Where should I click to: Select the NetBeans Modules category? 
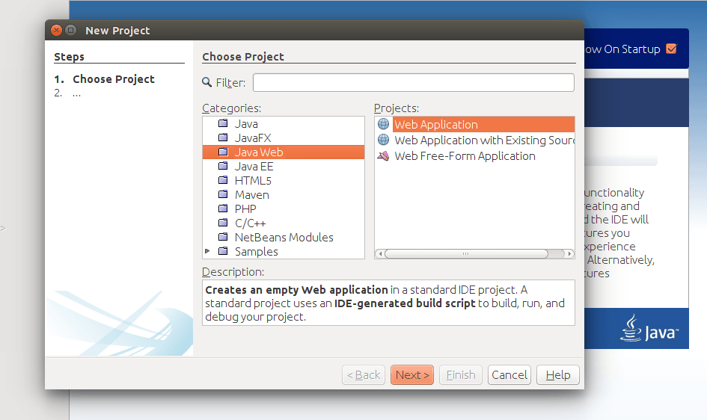(x=284, y=238)
